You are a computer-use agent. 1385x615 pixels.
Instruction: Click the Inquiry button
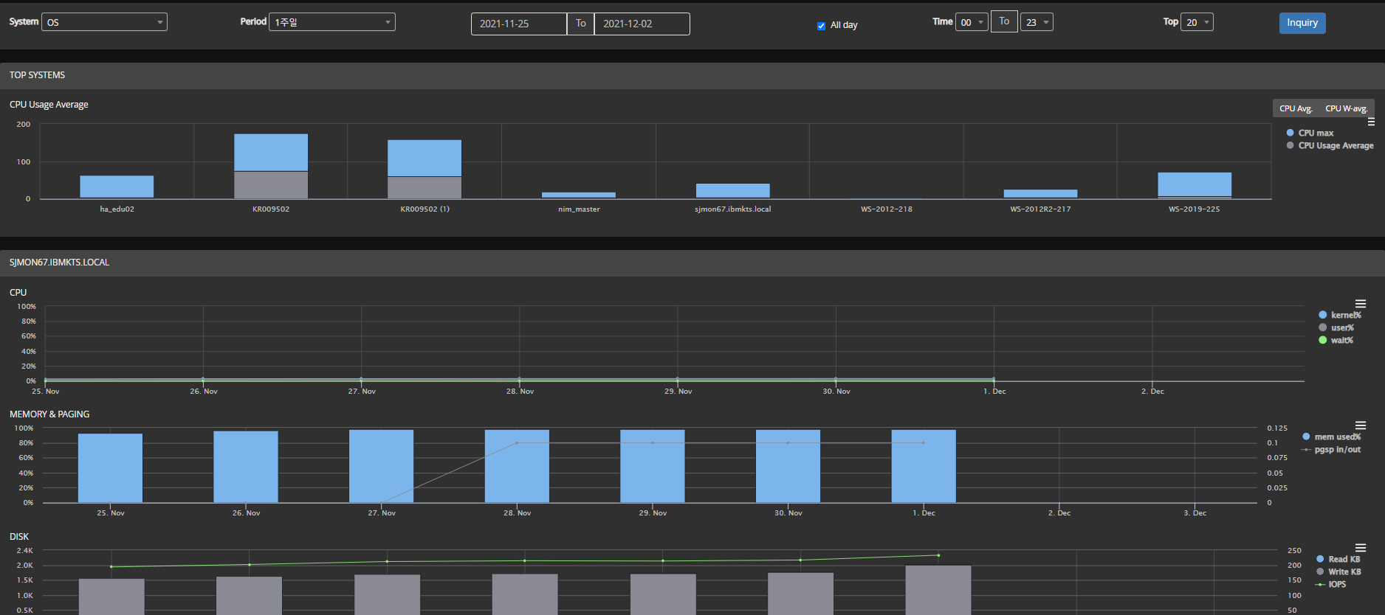click(1302, 23)
